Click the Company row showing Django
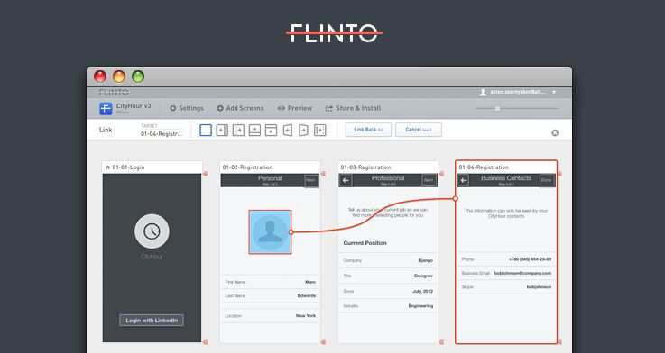The image size is (665, 353). (388, 261)
